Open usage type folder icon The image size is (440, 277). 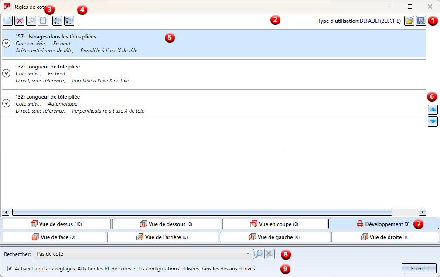pyautogui.click(x=409, y=21)
